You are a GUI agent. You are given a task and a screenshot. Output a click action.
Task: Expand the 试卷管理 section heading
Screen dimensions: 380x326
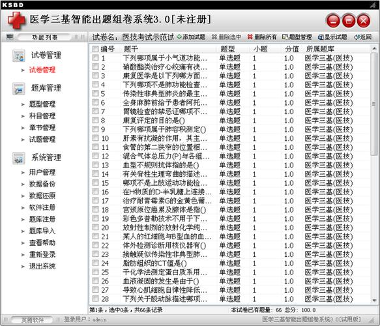tap(46, 55)
